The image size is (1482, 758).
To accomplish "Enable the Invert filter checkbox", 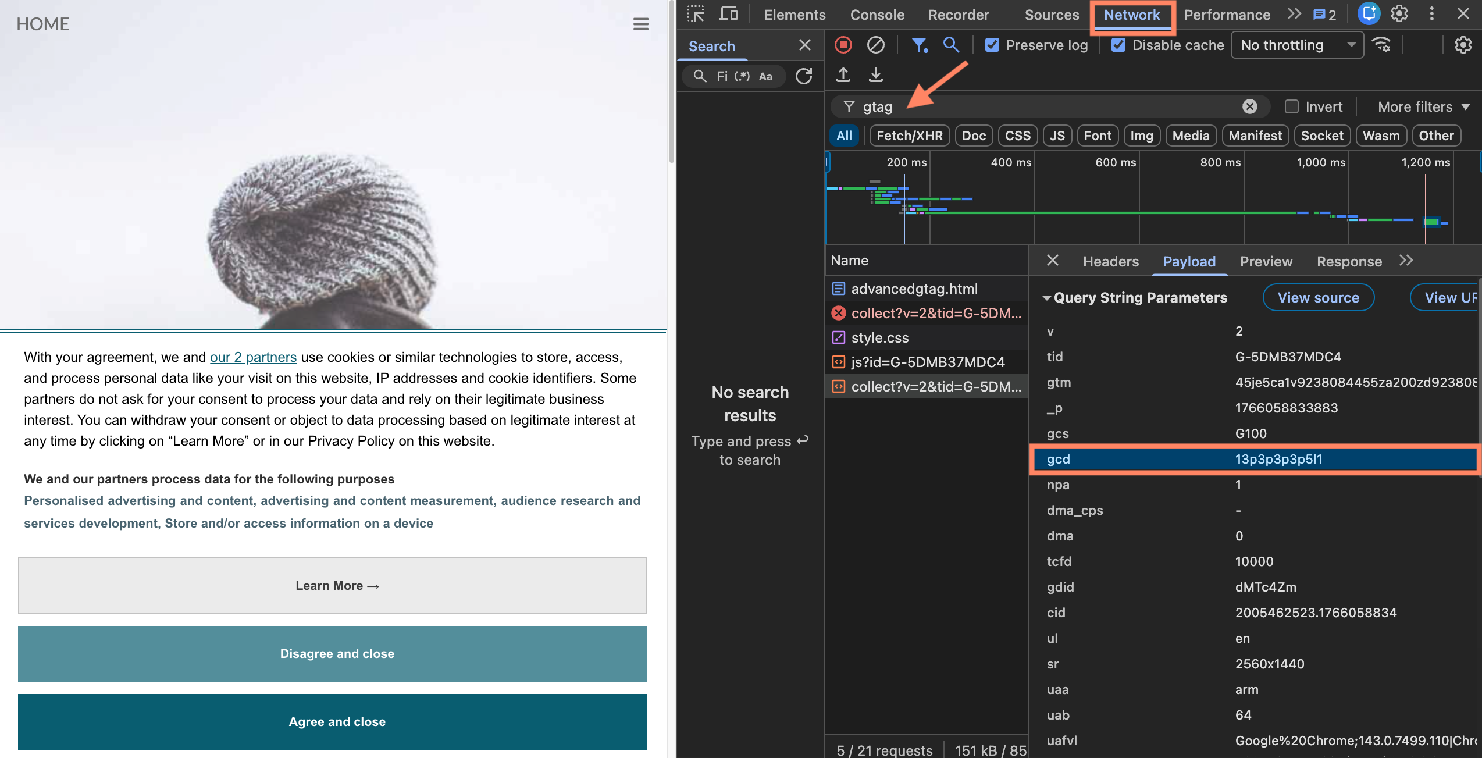I will click(1291, 106).
